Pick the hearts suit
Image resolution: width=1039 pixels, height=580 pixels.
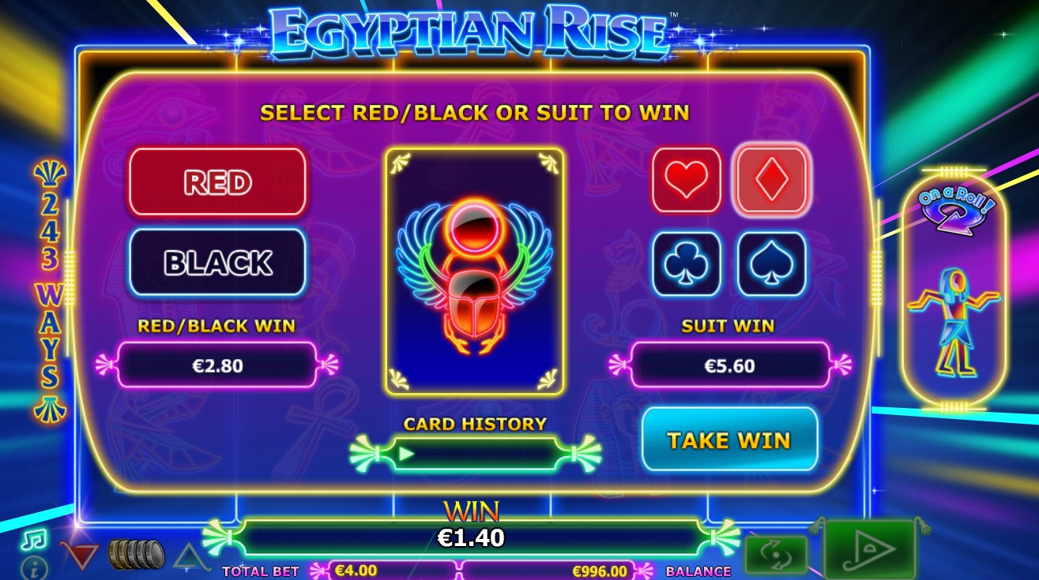pos(686,180)
